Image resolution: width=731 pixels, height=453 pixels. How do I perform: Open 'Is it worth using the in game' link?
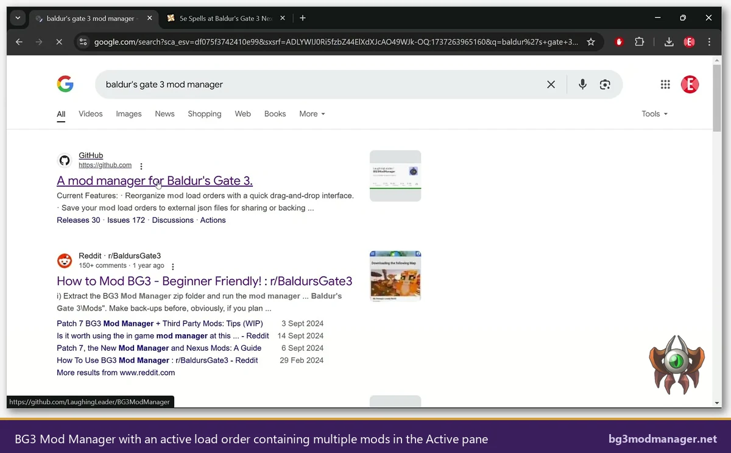[163, 336]
